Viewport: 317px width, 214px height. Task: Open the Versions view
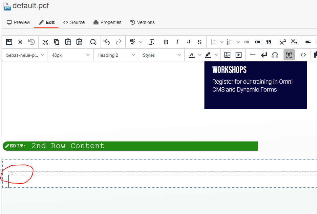click(x=142, y=22)
